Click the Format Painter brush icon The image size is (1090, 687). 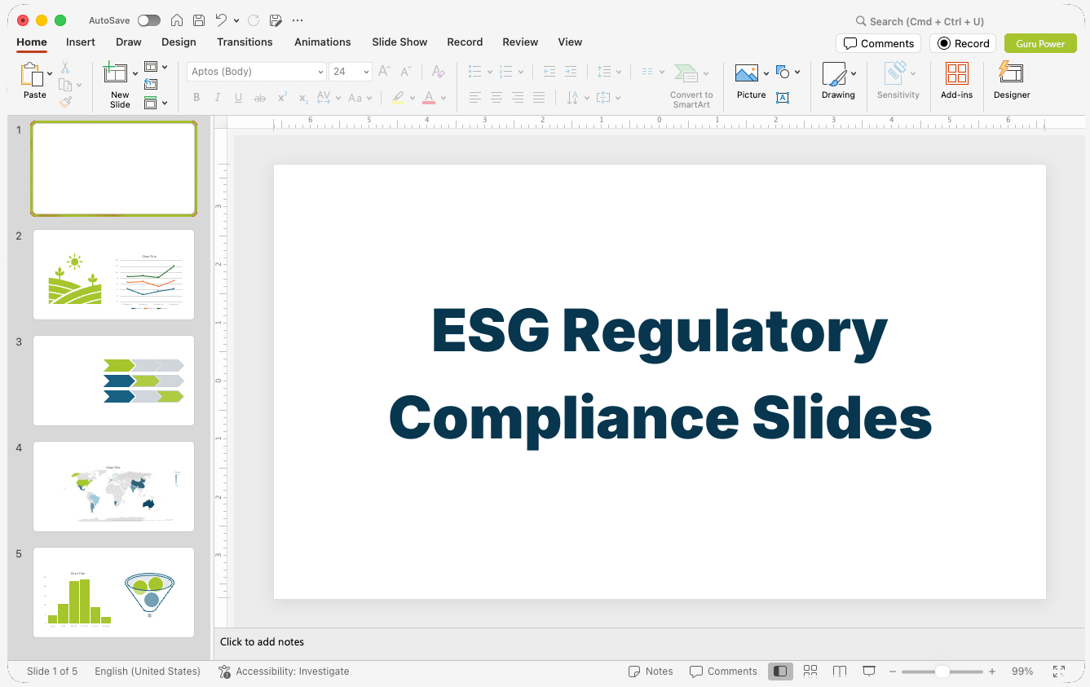65,102
